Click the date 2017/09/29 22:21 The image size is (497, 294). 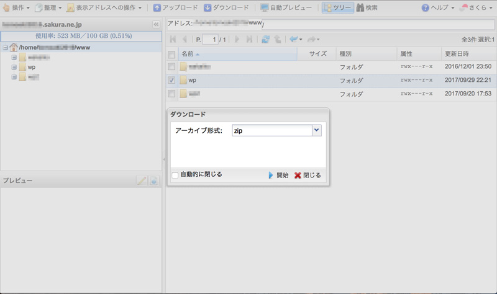468,80
